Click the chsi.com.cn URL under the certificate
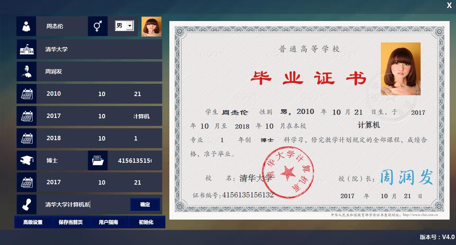 pos(420,215)
